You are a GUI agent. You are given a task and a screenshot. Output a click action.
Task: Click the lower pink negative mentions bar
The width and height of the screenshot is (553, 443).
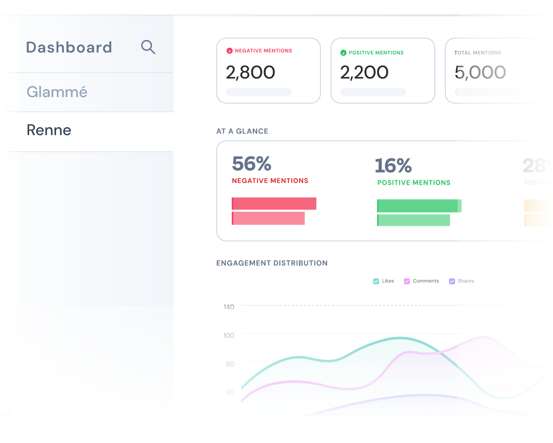[x=268, y=219]
